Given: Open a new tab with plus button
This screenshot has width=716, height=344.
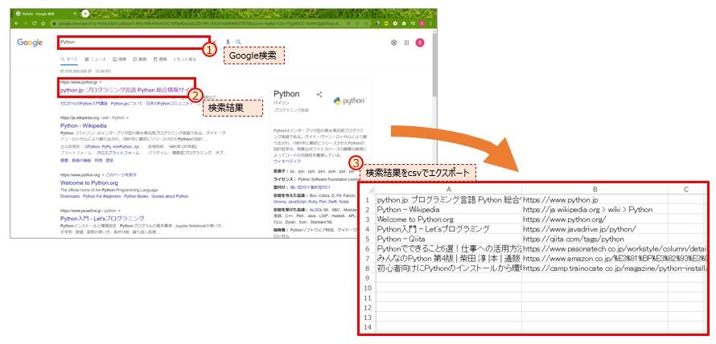Looking at the screenshot, I should [84, 14].
